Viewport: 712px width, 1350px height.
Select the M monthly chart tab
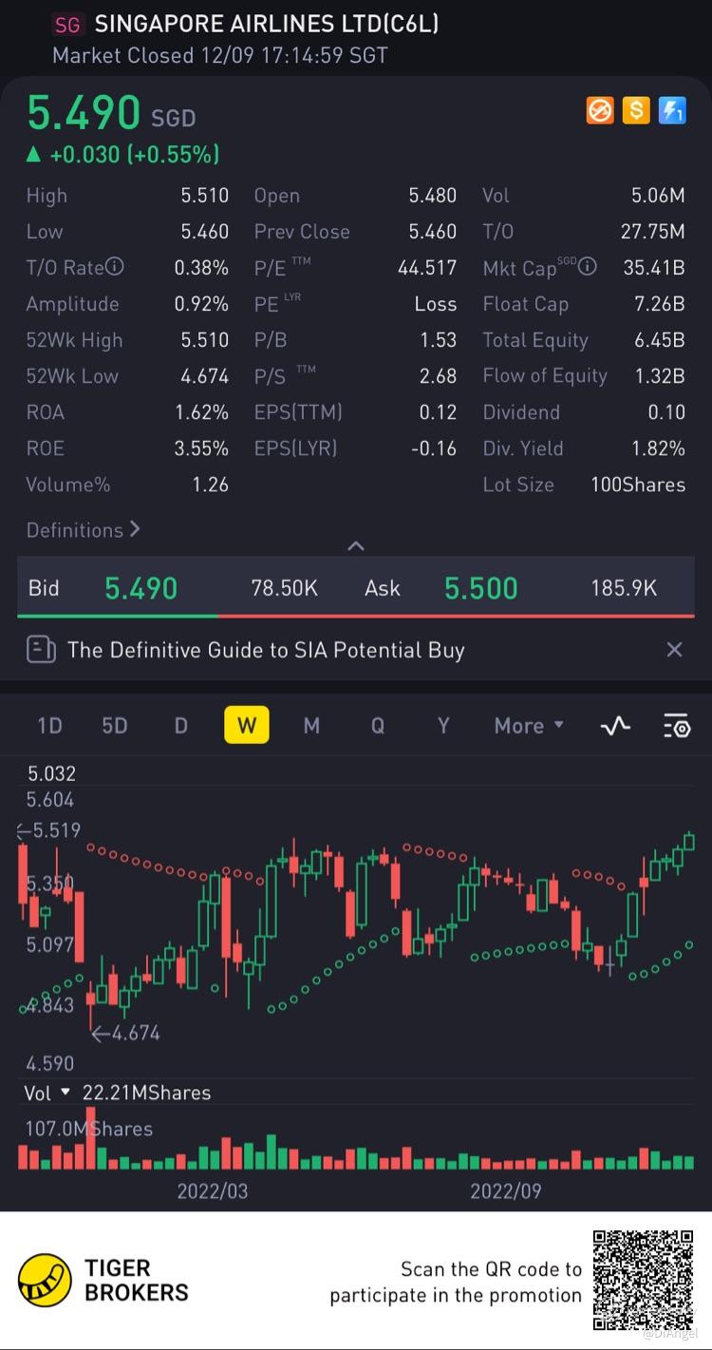(311, 726)
